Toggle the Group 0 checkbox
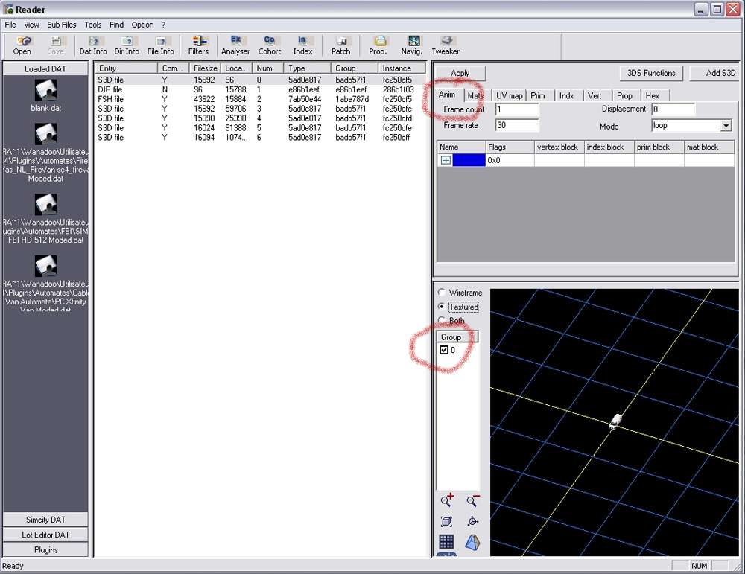The image size is (745, 574). 444,350
